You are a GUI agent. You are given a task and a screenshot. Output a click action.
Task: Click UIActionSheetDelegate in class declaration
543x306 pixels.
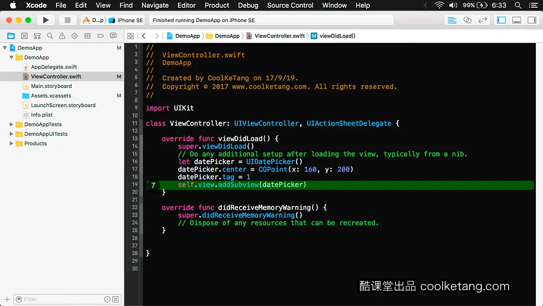(349, 123)
